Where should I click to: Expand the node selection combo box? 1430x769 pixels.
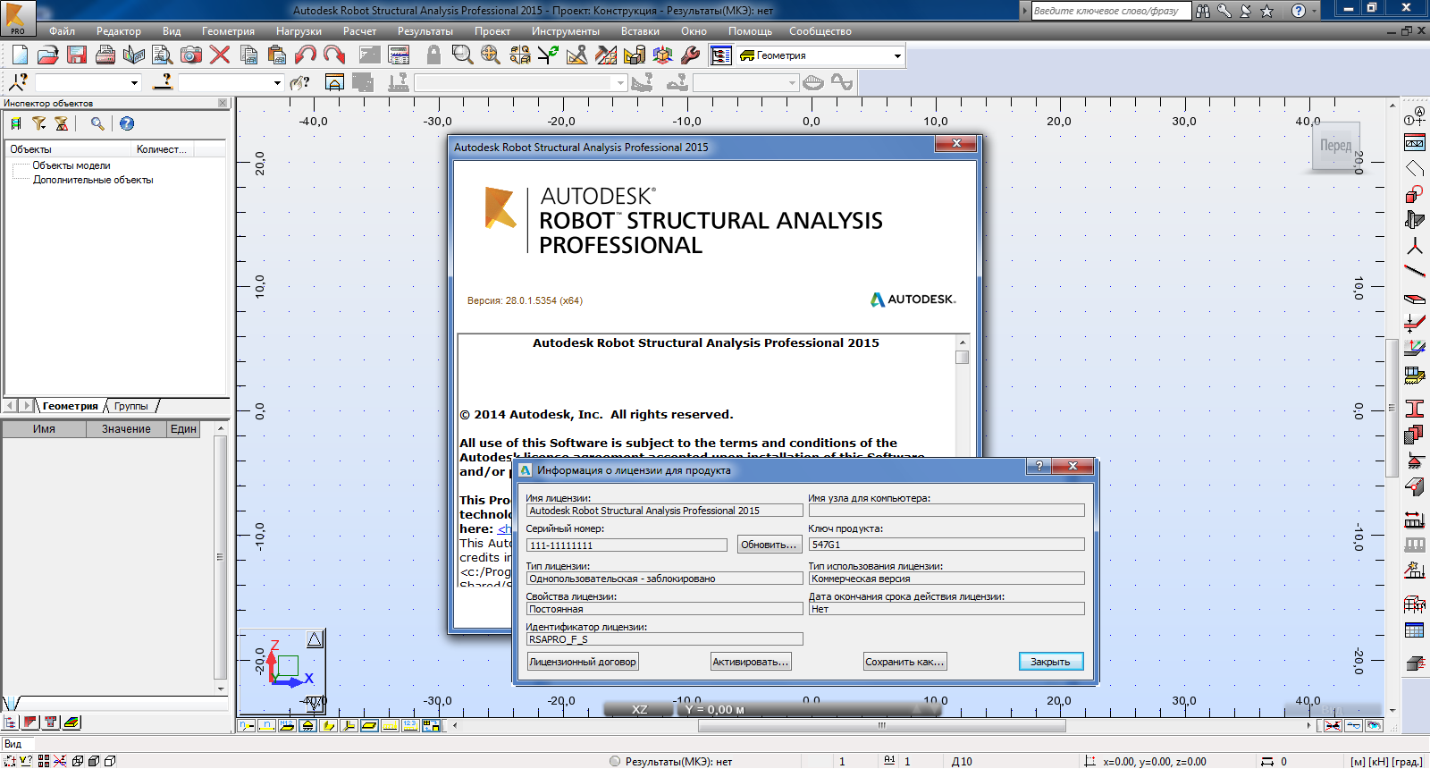pyautogui.click(x=135, y=83)
